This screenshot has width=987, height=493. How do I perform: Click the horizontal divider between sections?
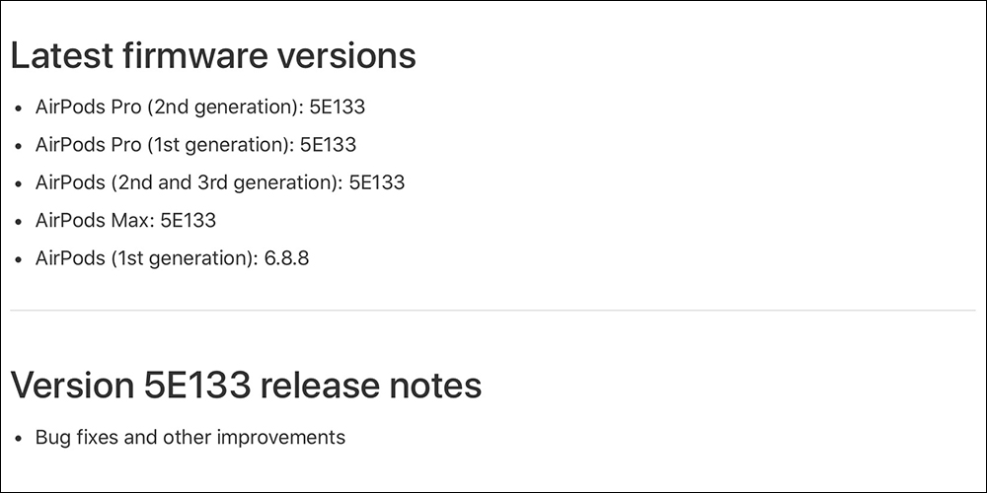point(493,310)
